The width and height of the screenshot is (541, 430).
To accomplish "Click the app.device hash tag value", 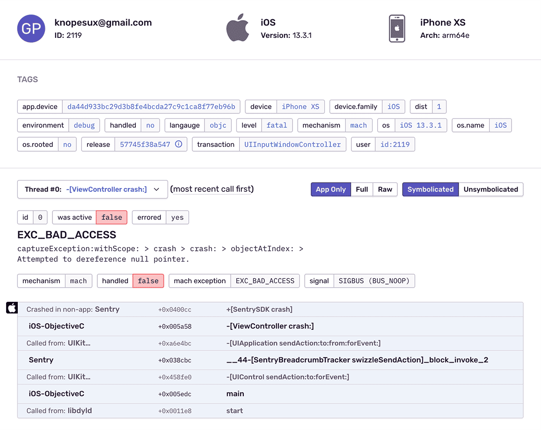I will (151, 107).
